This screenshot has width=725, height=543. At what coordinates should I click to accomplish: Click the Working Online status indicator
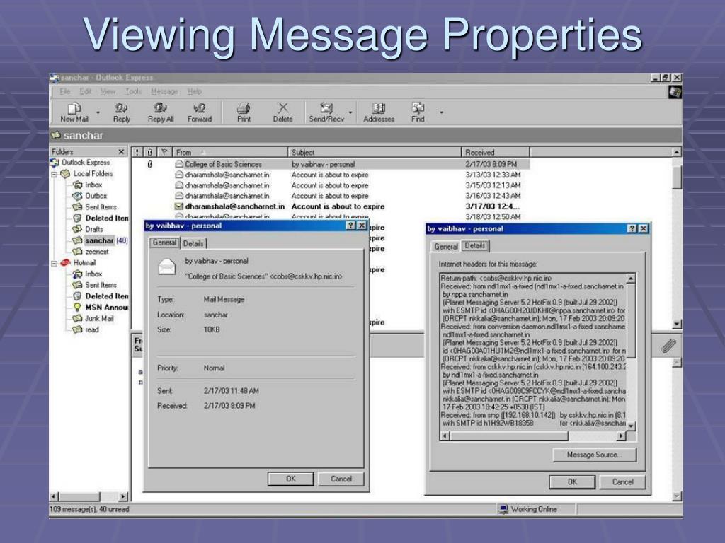click(528, 509)
